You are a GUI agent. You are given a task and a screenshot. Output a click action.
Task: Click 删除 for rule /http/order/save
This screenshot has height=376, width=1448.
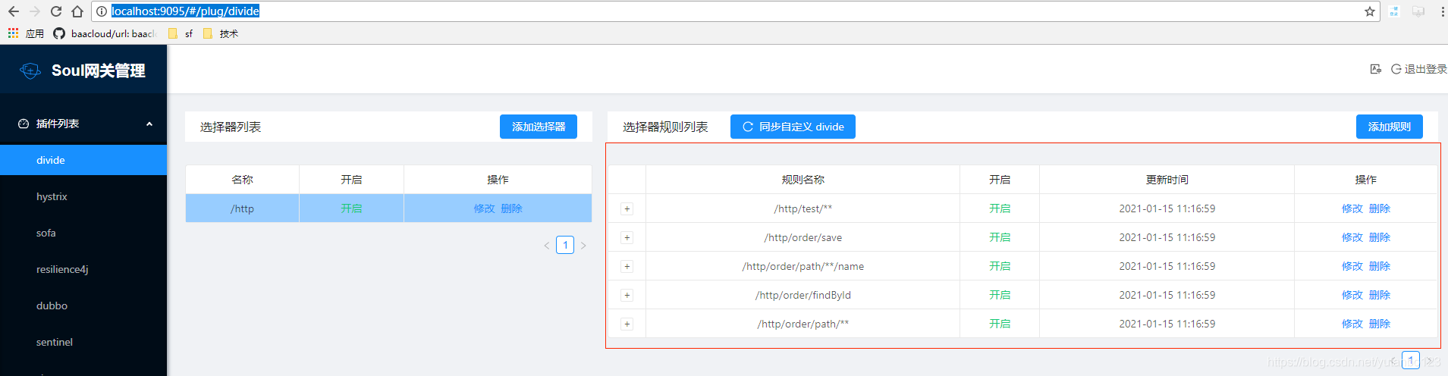point(1380,237)
